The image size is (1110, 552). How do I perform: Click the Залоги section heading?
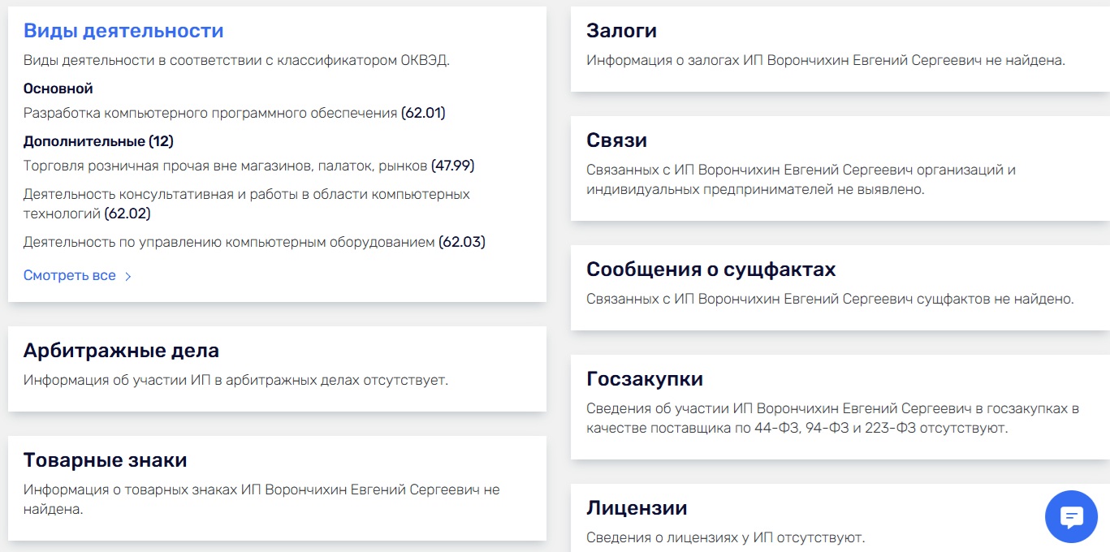pos(621,31)
